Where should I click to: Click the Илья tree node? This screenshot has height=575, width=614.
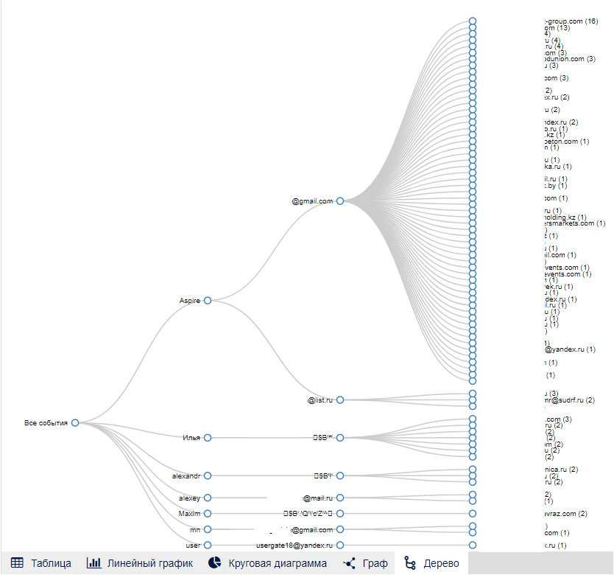pyautogui.click(x=208, y=437)
